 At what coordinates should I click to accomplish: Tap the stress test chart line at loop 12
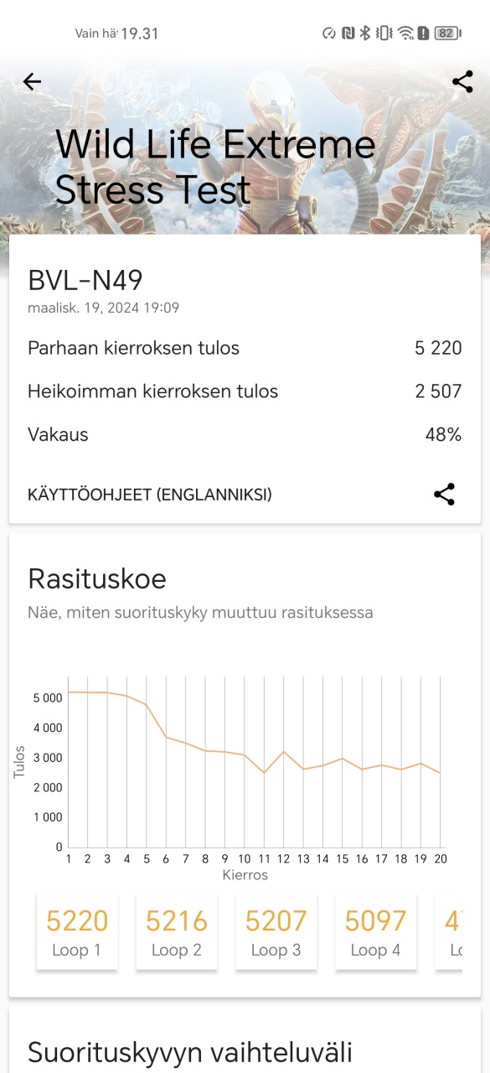coord(284,752)
